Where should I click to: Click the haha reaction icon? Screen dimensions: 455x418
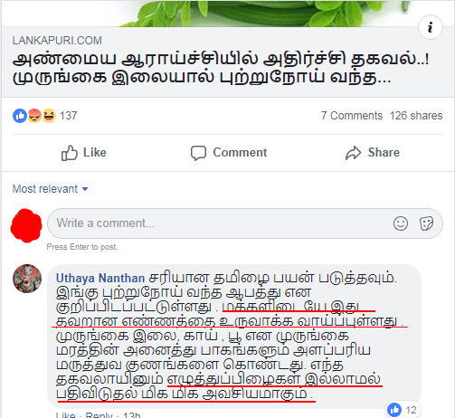49,116
